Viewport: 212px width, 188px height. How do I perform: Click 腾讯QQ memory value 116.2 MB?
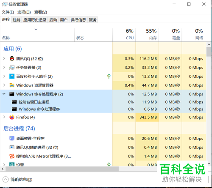click(148, 59)
